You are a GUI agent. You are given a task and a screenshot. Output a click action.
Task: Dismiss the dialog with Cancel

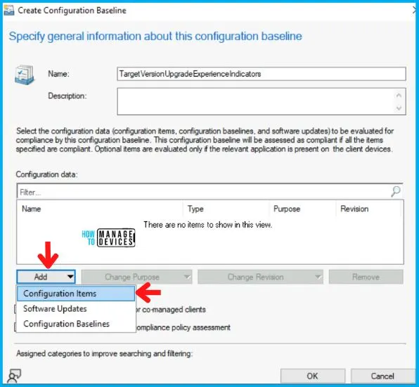pos(382,376)
